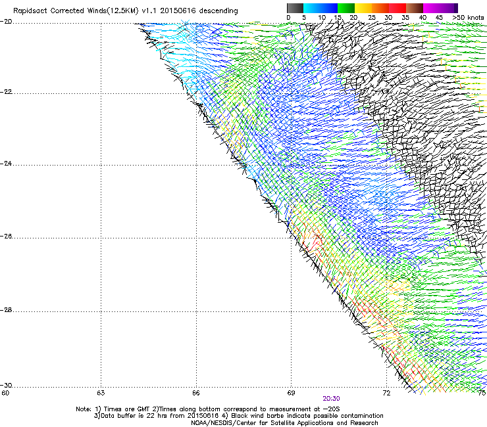Click the dark purple 45–50 knots legend swatch
The height and width of the screenshot is (427, 487).
click(x=449, y=8)
